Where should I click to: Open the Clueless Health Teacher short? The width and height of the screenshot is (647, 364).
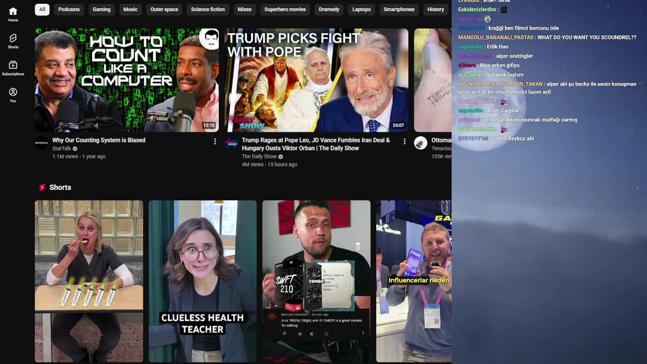coord(203,281)
